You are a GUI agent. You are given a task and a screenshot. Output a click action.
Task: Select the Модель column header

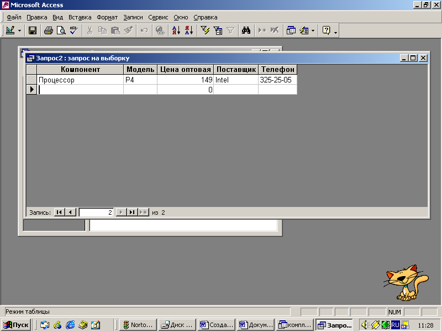coord(140,70)
